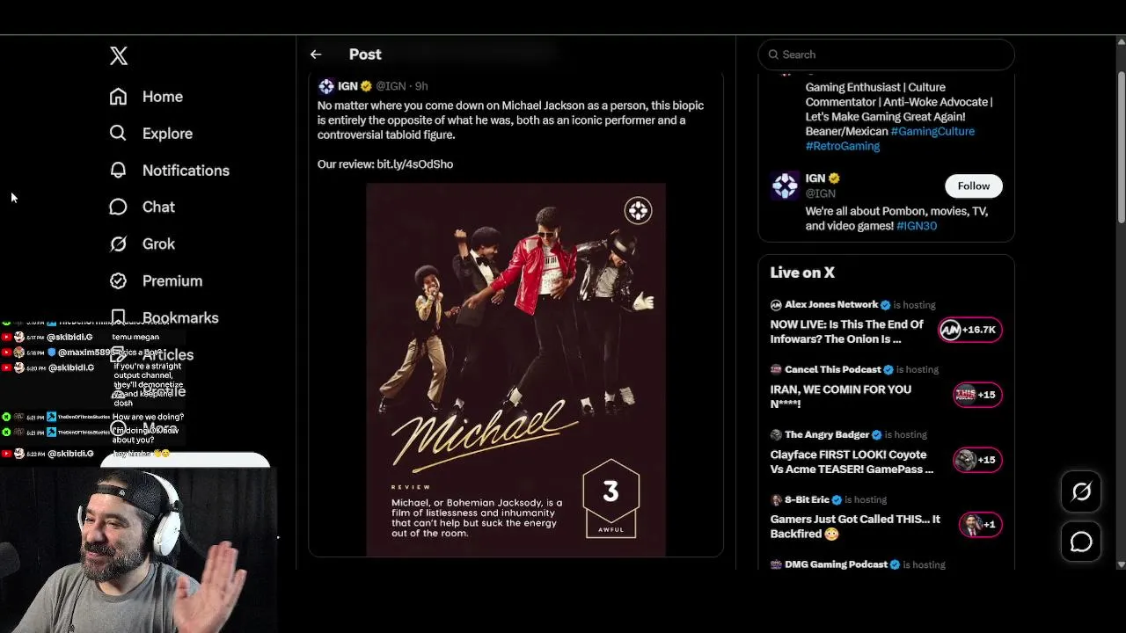Click The Angry Badger listener badge +15
This screenshot has height=633, width=1126.
(976, 460)
